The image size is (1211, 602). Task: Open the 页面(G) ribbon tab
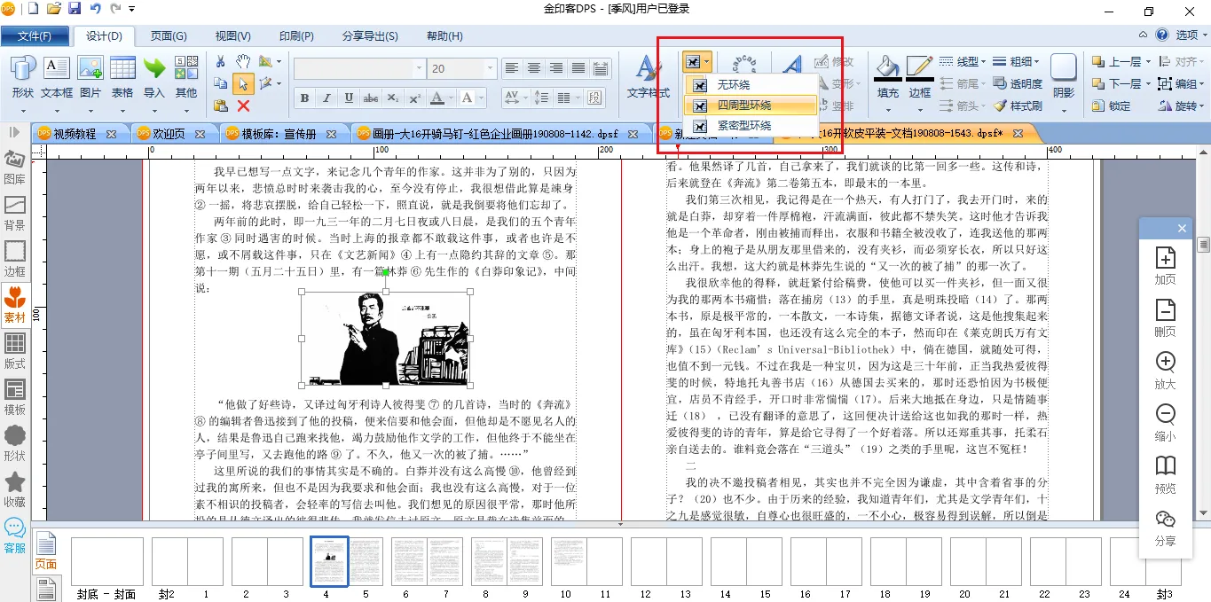[x=169, y=36]
